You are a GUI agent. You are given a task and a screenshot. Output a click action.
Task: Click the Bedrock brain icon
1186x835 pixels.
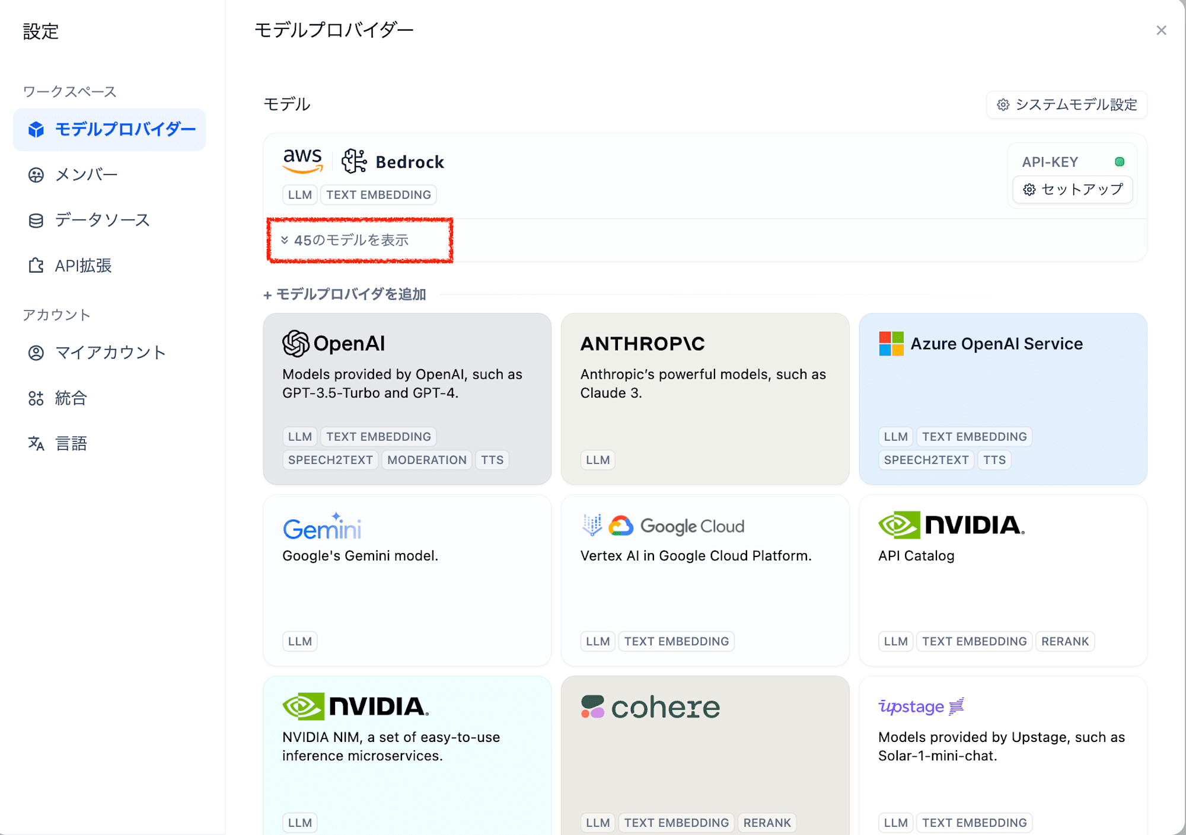tap(354, 161)
